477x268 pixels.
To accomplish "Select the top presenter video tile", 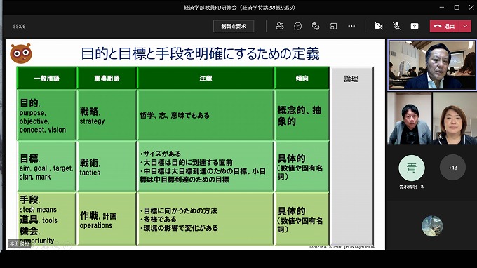I will 432,65.
